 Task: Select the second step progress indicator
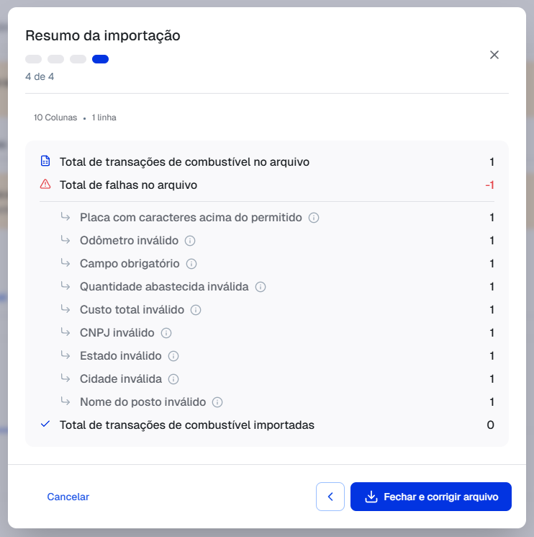click(x=56, y=59)
